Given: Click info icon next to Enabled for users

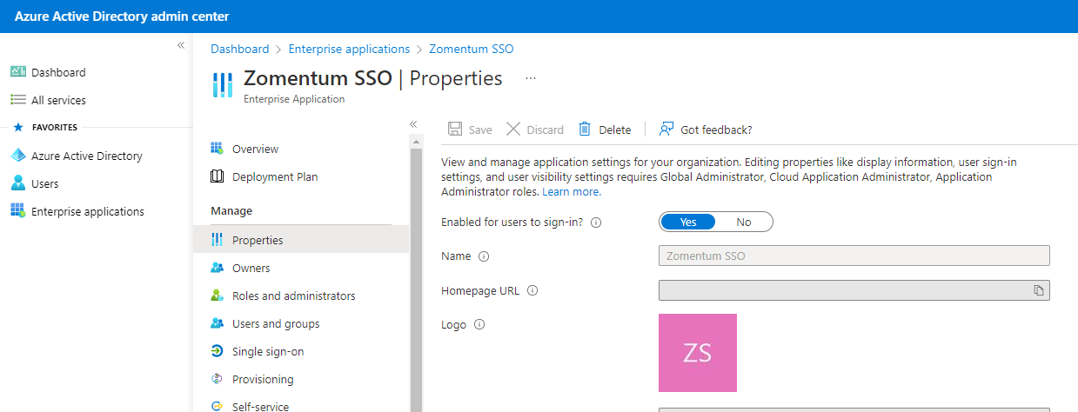Looking at the screenshot, I should 596,223.
